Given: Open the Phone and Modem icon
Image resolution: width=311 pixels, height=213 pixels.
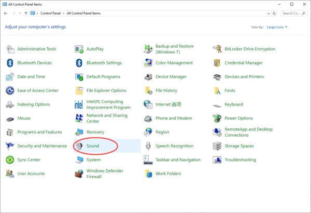Looking at the screenshot, I should point(148,118).
